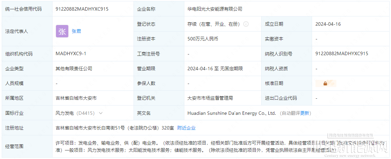Click the 组织机构代码 label
The width and height of the screenshot is (391, 159).
pos(19,54)
